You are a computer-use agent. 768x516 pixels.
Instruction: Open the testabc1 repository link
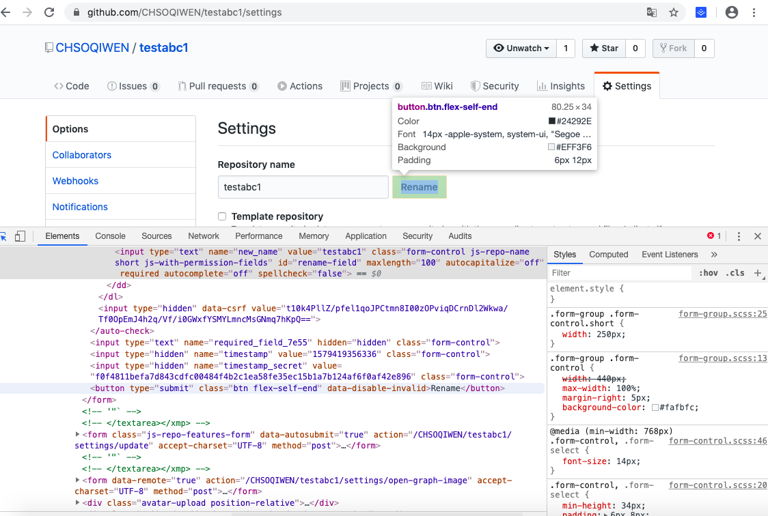pos(163,48)
